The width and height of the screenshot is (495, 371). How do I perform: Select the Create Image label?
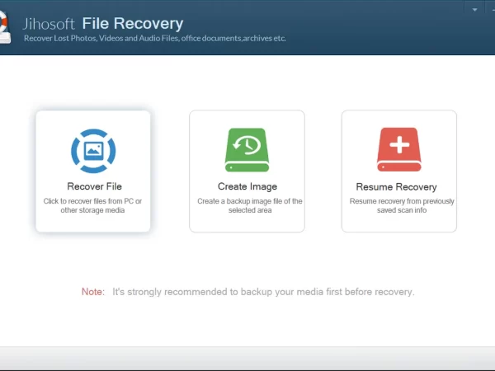coord(247,186)
